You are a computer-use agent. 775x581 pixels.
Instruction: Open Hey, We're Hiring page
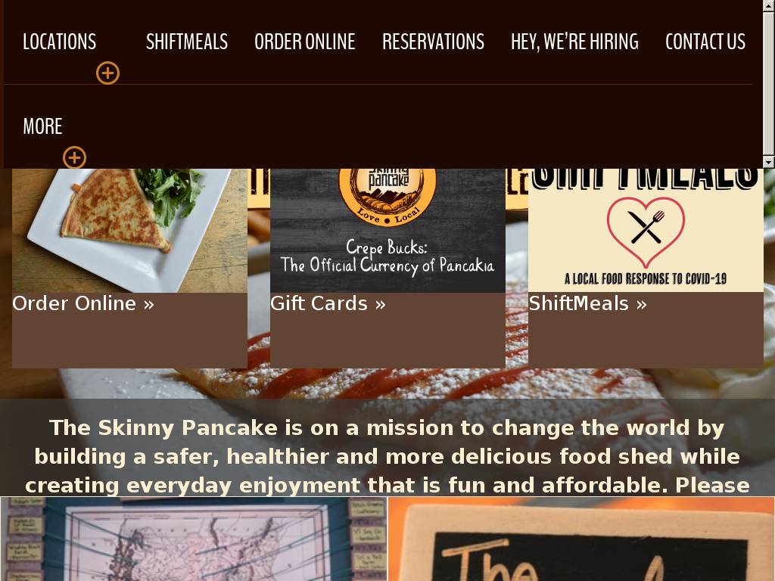tap(574, 42)
